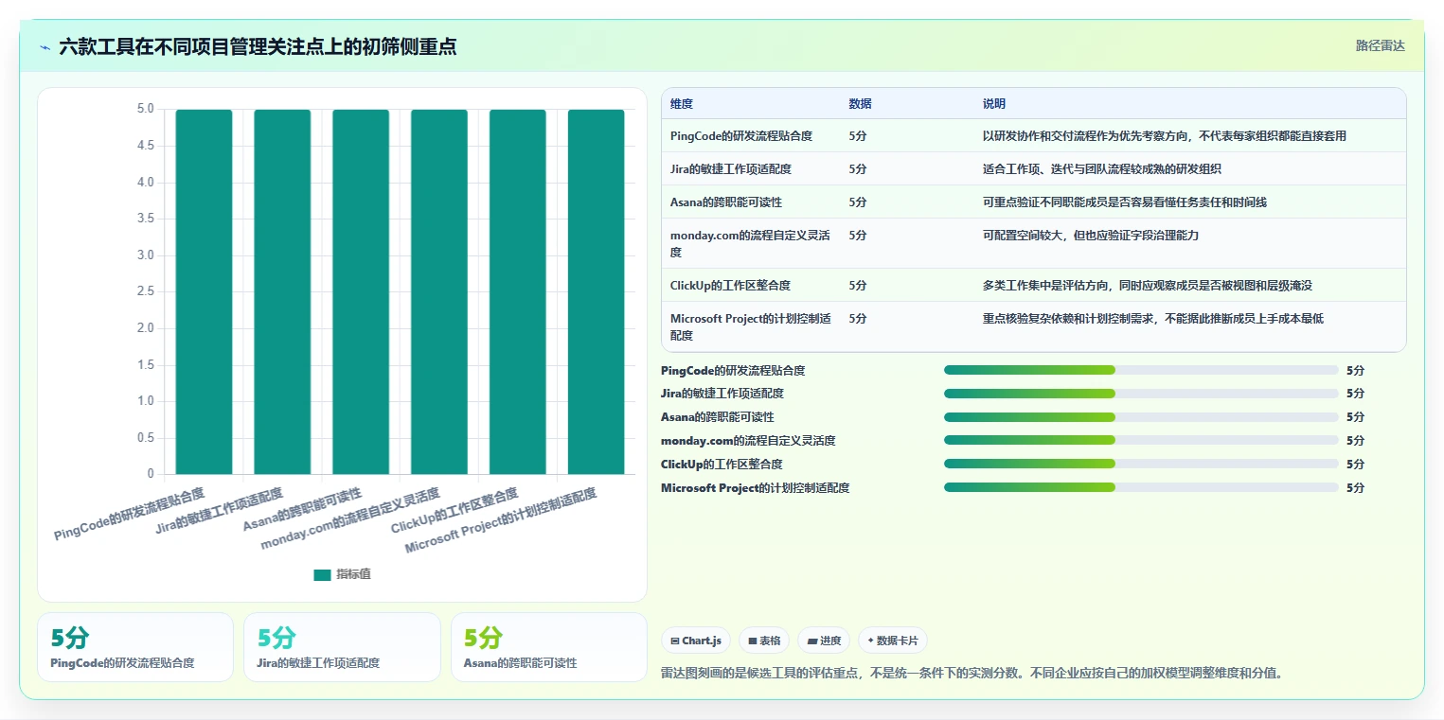Click the 数据卡片 tag
This screenshot has height=720, width=1444.
(x=893, y=641)
